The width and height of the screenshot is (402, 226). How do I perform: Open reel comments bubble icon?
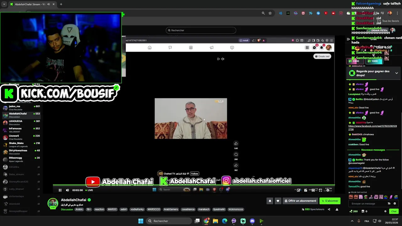[x=236, y=154]
